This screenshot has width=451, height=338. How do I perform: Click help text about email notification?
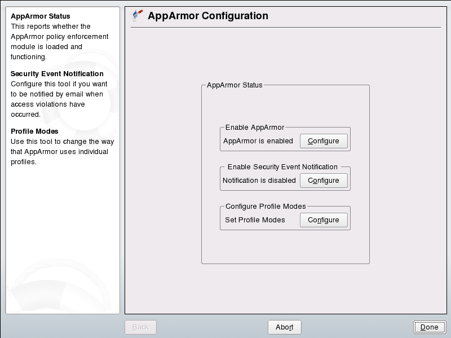click(59, 99)
